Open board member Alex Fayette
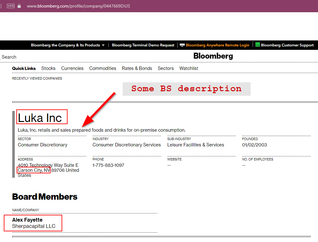Viewport: 318px width, 242px height. pyautogui.click(x=27, y=220)
